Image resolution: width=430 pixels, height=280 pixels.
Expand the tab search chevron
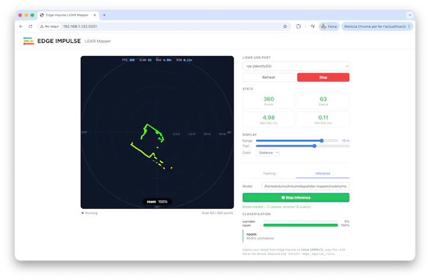pyautogui.click(x=410, y=15)
